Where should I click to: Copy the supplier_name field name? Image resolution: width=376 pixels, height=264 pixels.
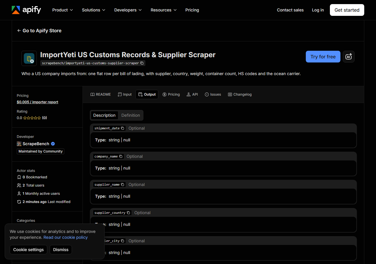click(122, 185)
